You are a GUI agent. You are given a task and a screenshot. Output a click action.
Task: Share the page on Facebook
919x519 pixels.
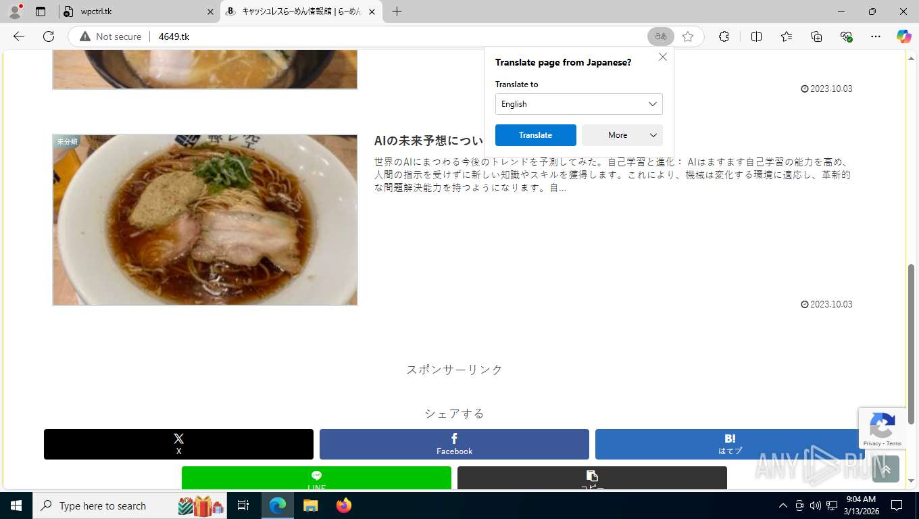click(x=454, y=444)
